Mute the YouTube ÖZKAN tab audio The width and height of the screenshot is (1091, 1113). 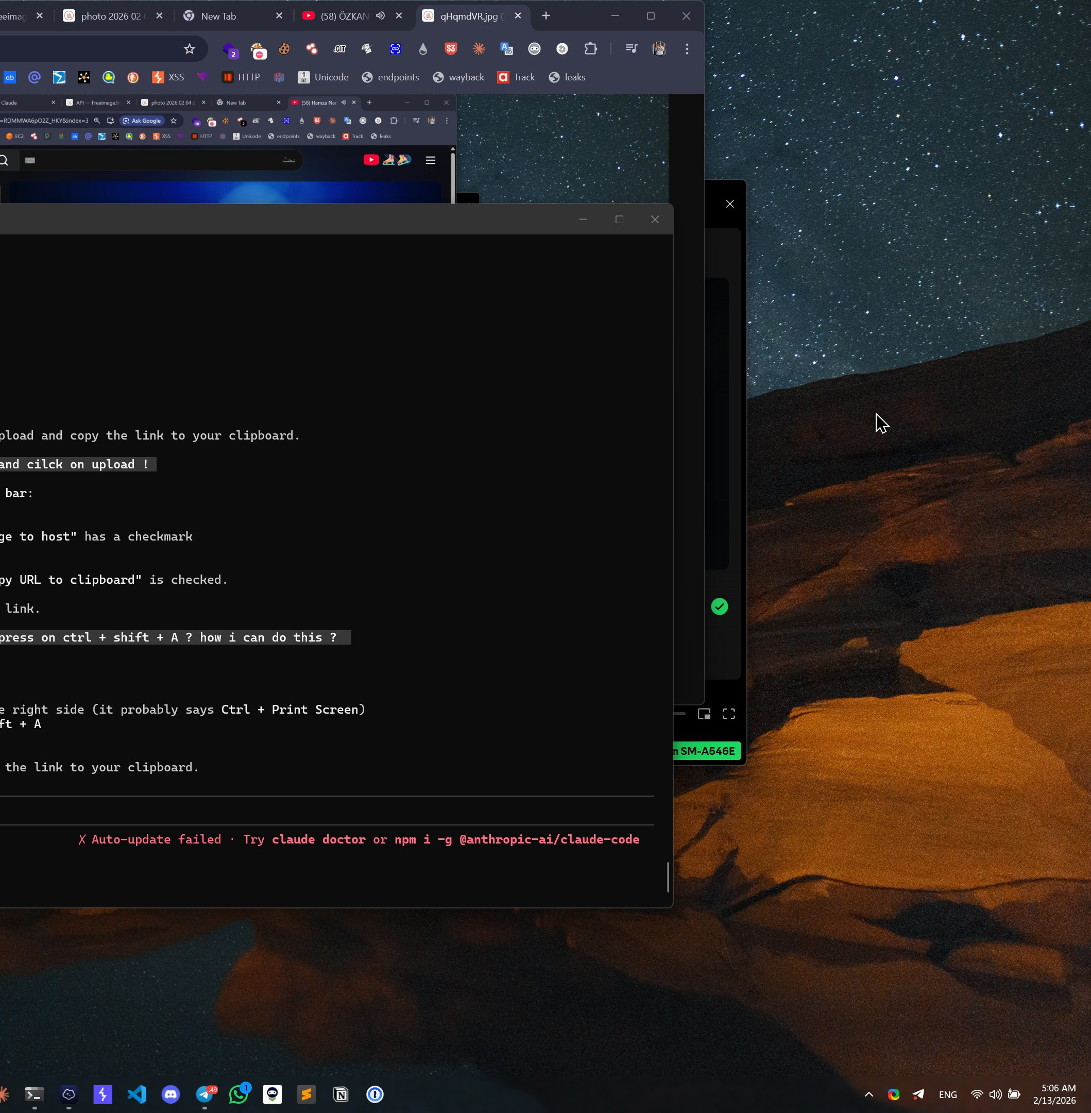click(x=381, y=16)
